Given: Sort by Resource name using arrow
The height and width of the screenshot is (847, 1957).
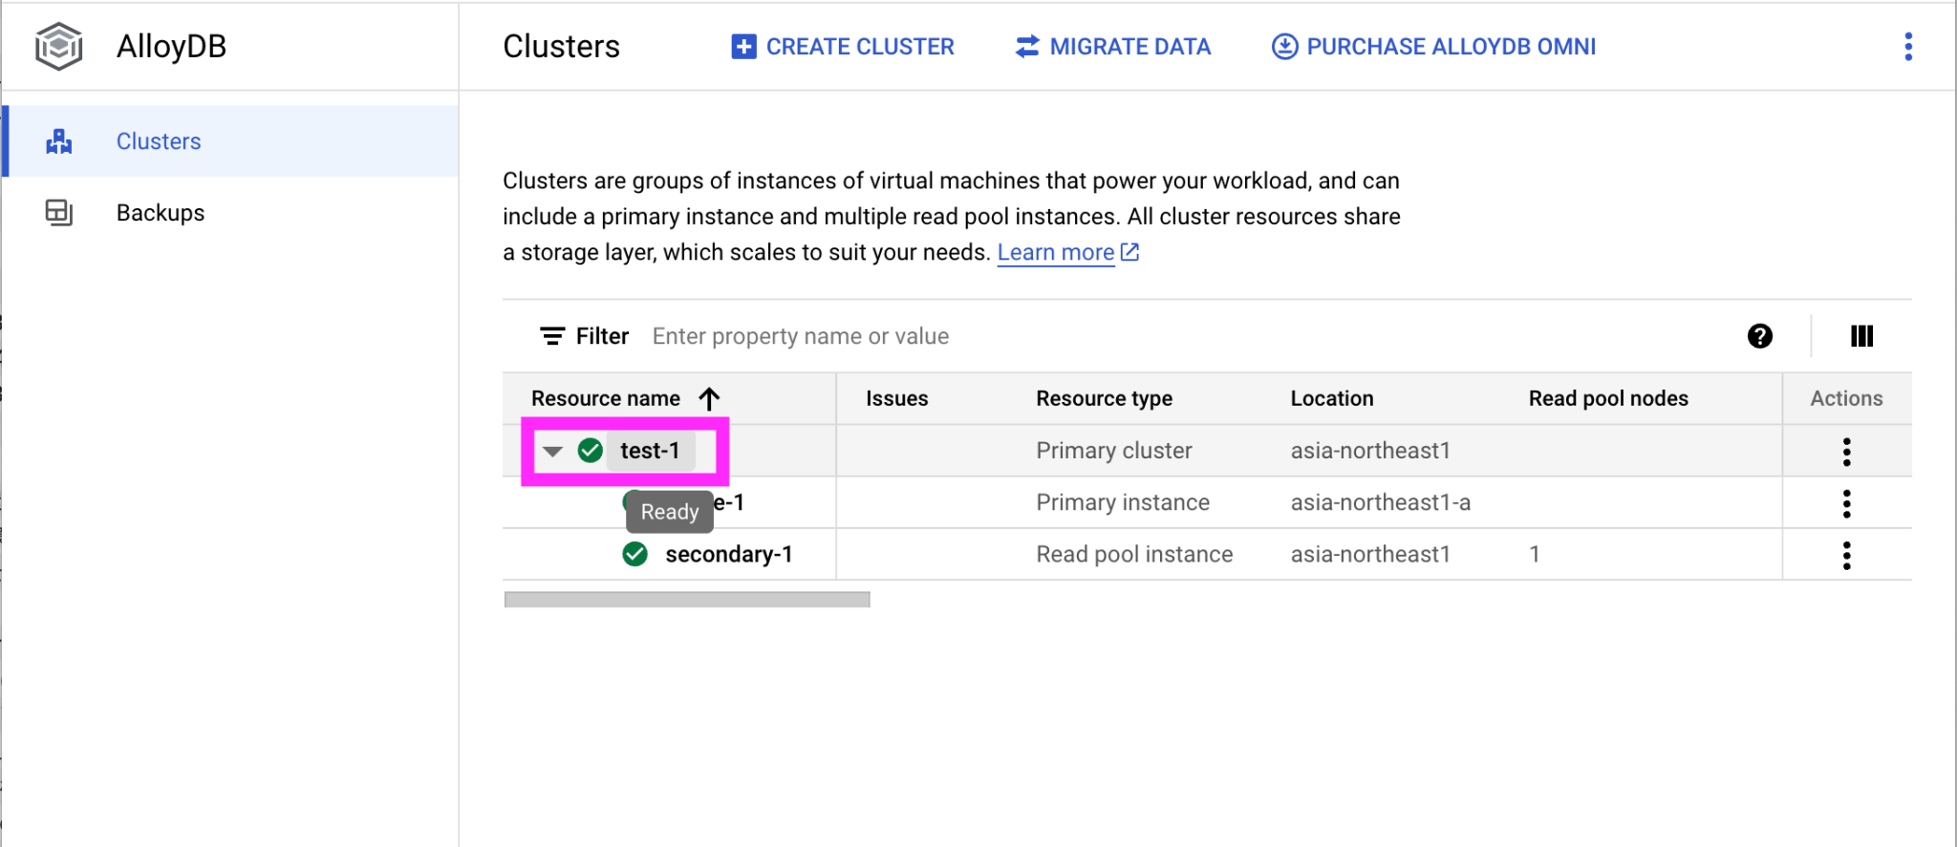Looking at the screenshot, I should [x=709, y=399].
